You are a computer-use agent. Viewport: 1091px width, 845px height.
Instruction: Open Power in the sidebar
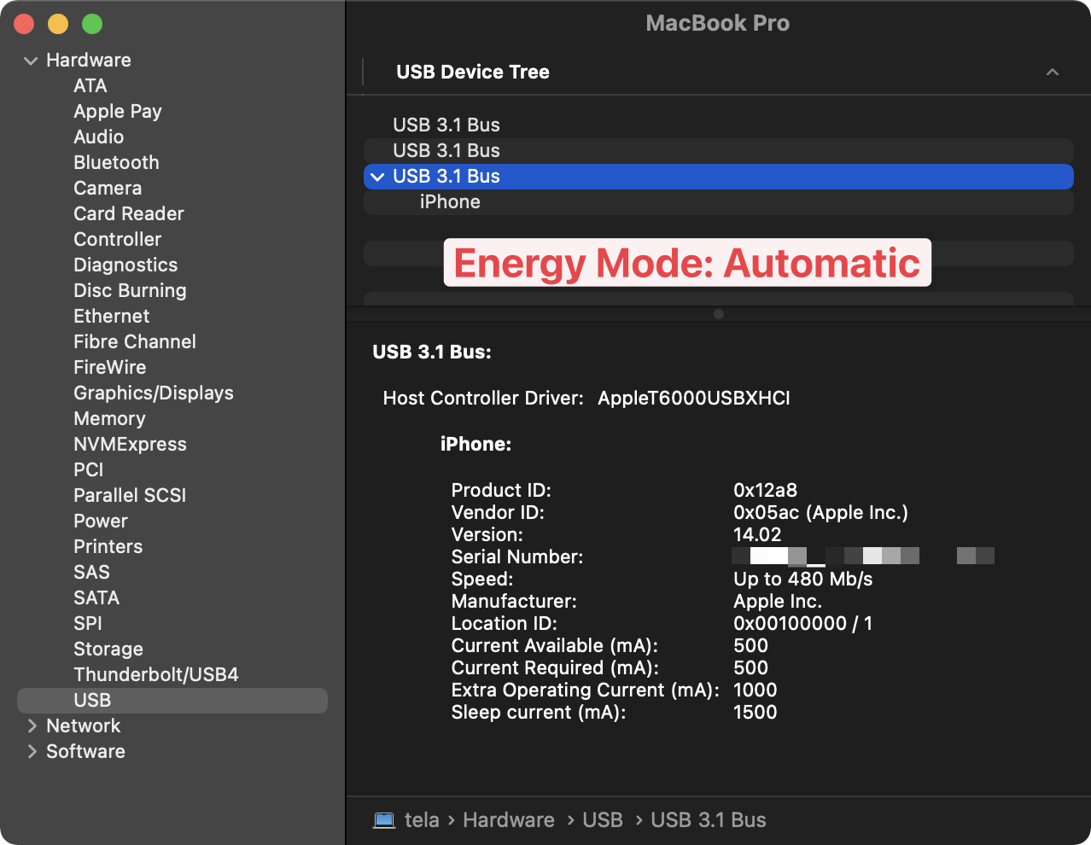click(100, 522)
